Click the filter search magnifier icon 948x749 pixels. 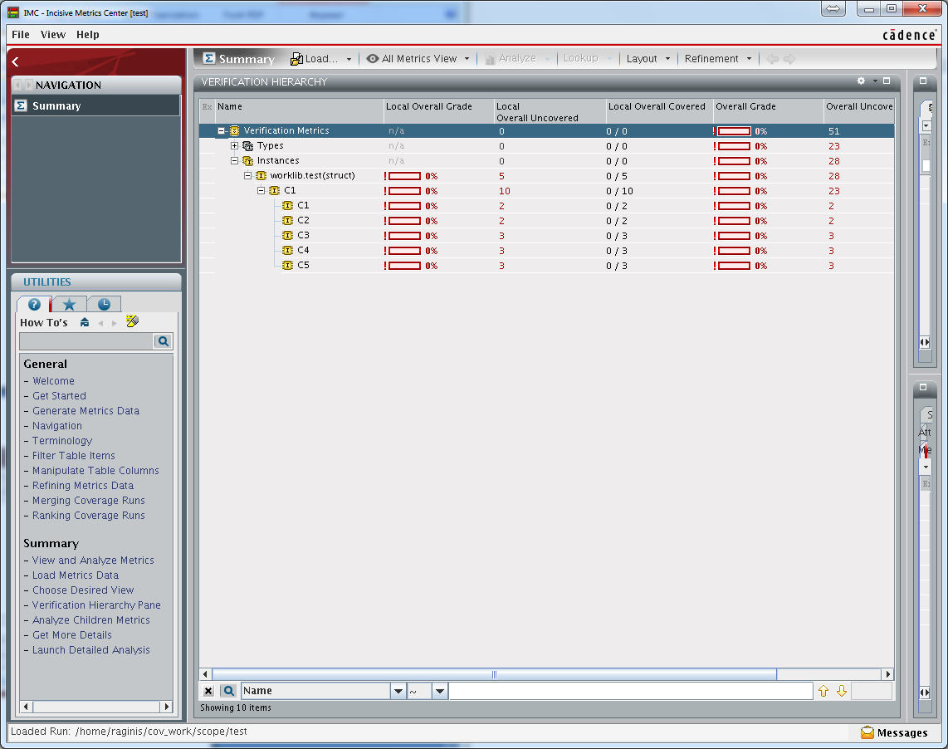228,691
